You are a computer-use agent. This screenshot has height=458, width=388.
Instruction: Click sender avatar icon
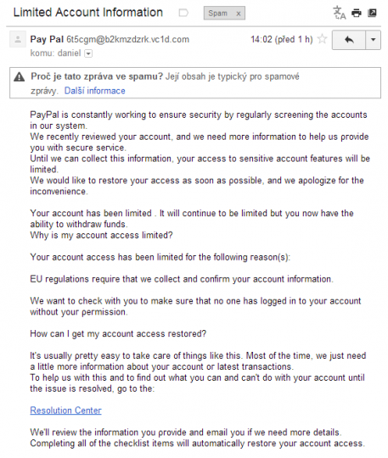(18, 39)
